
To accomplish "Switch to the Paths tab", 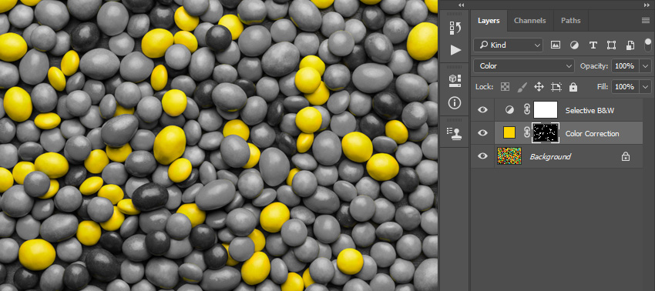I will click(570, 21).
